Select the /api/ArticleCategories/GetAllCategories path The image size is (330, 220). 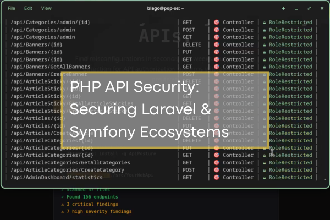pyautogui.click(x=70, y=163)
